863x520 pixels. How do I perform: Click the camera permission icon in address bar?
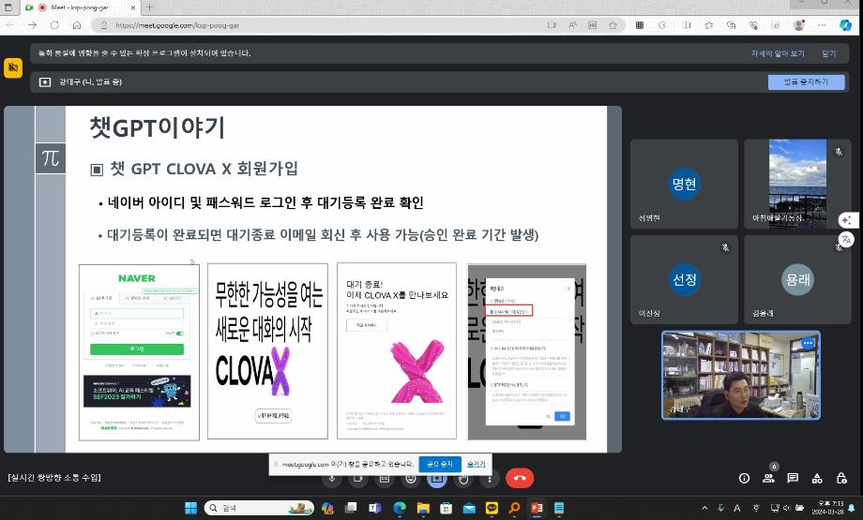point(552,25)
